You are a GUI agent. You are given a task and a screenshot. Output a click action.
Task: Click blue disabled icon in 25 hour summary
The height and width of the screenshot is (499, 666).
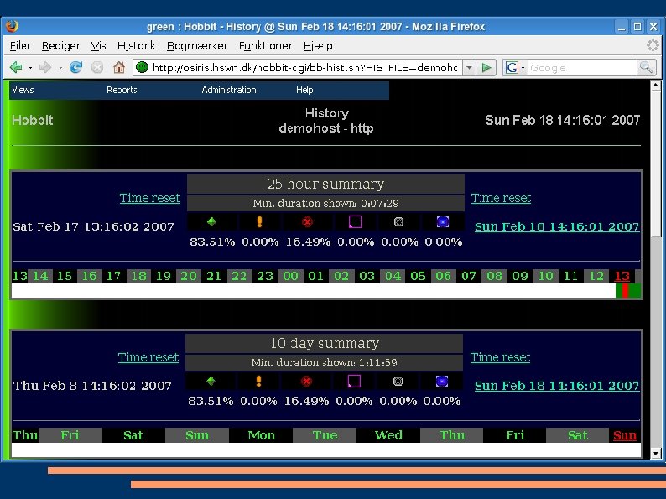click(x=443, y=221)
